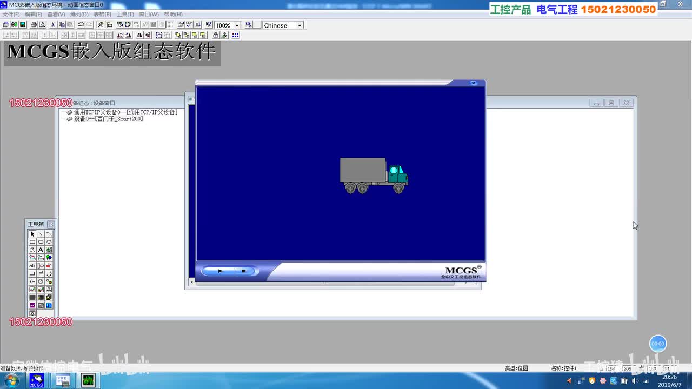Click the truck image in splash window

pos(374,176)
